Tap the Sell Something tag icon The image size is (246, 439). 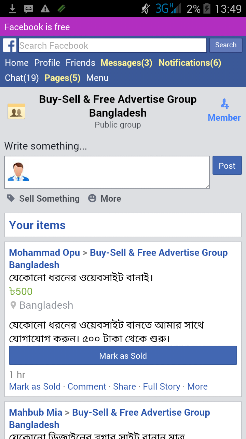coord(11,198)
